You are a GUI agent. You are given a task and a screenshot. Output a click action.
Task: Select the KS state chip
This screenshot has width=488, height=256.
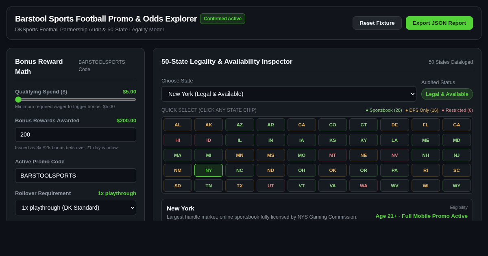[333, 140]
